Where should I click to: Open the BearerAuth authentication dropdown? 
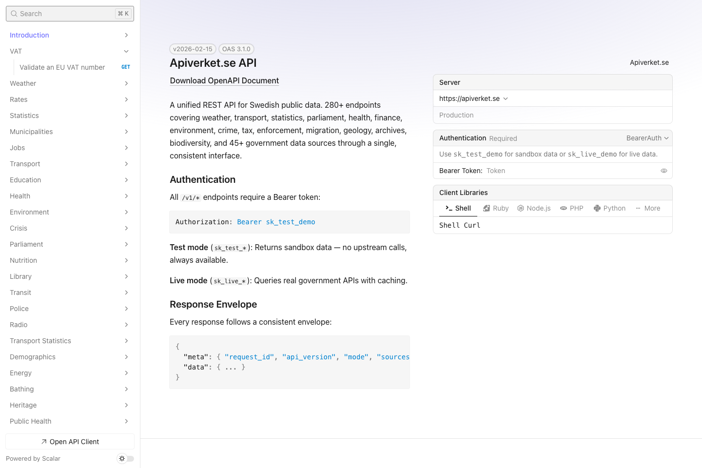[x=647, y=138]
